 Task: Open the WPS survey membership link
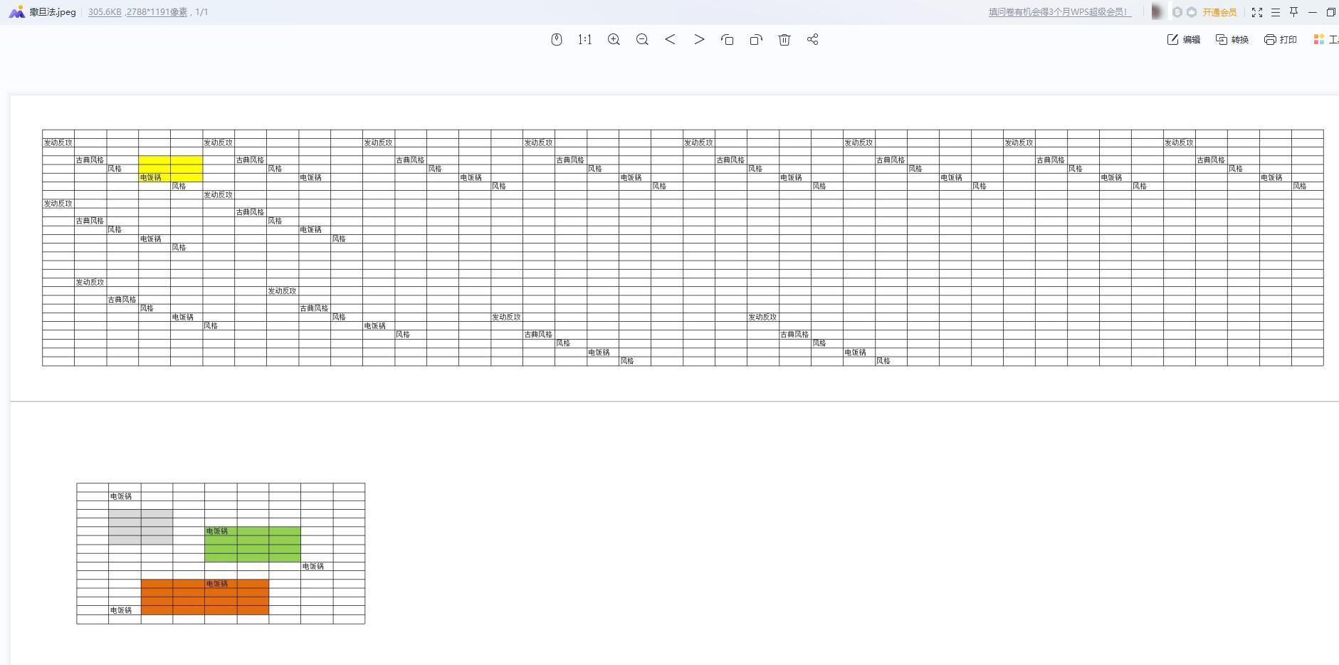click(1059, 12)
